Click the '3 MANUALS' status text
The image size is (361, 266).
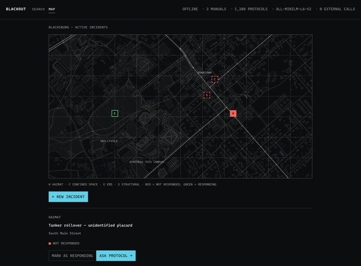[x=216, y=9]
